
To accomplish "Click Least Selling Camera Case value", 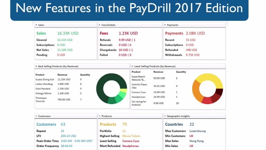I will point(131,141).
